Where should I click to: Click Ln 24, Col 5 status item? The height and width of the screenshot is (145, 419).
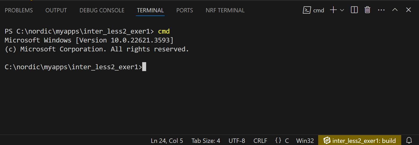click(x=167, y=141)
